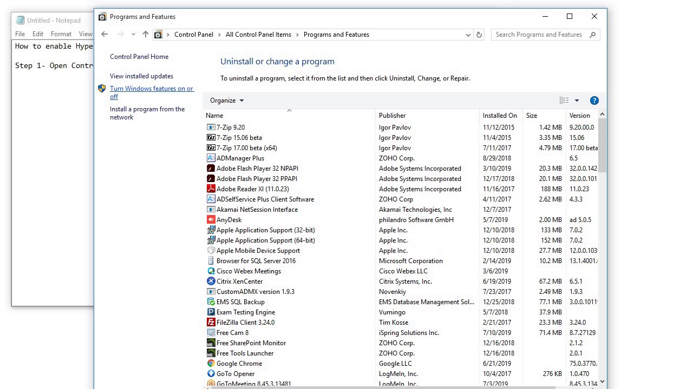This screenshot has width=693, height=389.
Task: Click the ADManager Plus icon
Action: click(211, 158)
